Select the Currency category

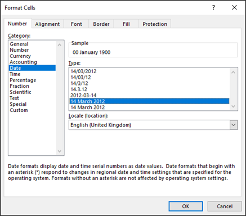click(x=20, y=56)
